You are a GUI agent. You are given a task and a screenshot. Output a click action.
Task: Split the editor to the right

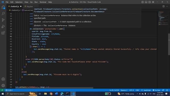point(164,6)
